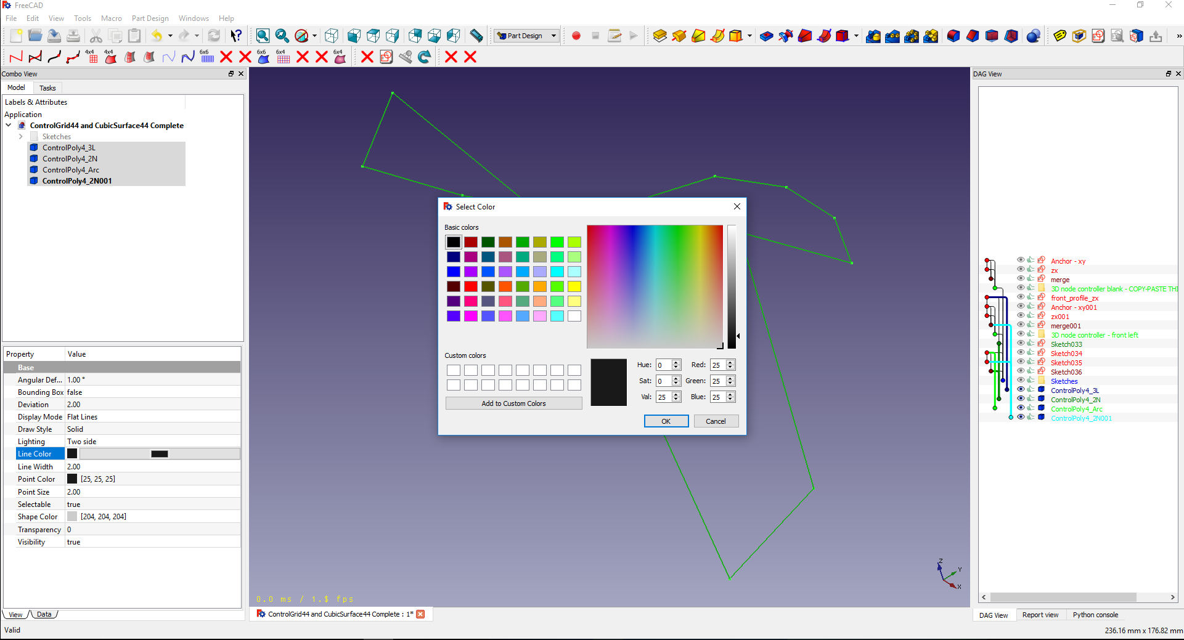Click the Chamfer tool icon
1184x640 pixels.
(973, 36)
